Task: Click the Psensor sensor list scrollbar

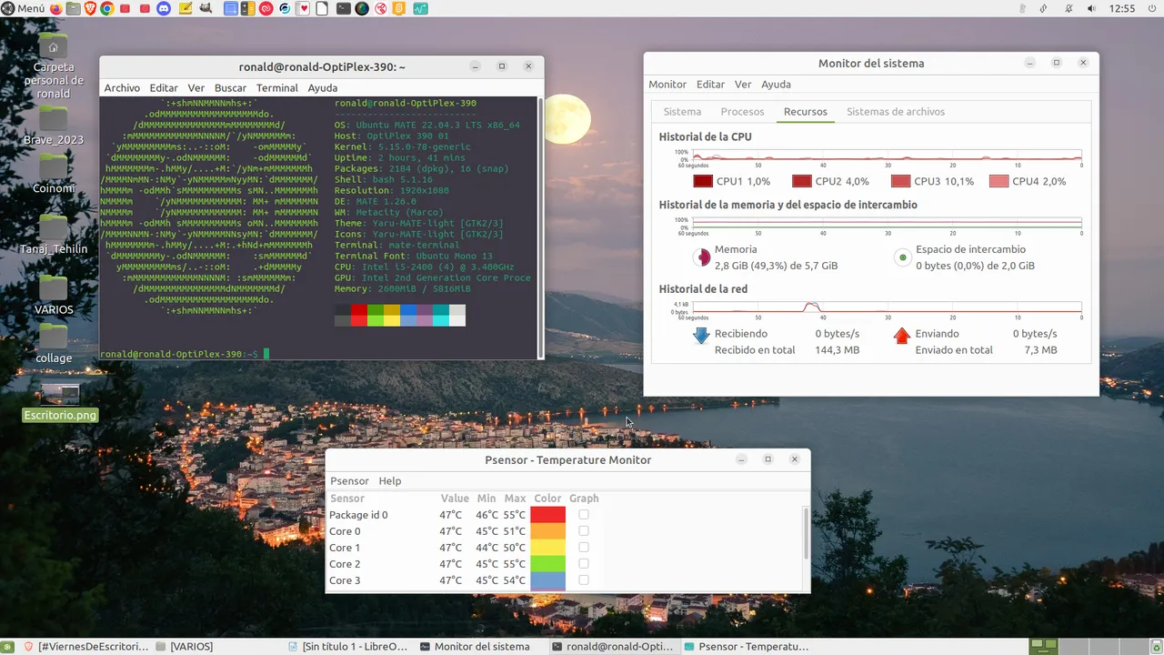Action: pyautogui.click(x=806, y=534)
